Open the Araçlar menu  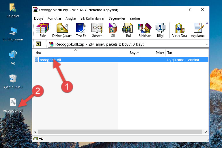[71, 18]
